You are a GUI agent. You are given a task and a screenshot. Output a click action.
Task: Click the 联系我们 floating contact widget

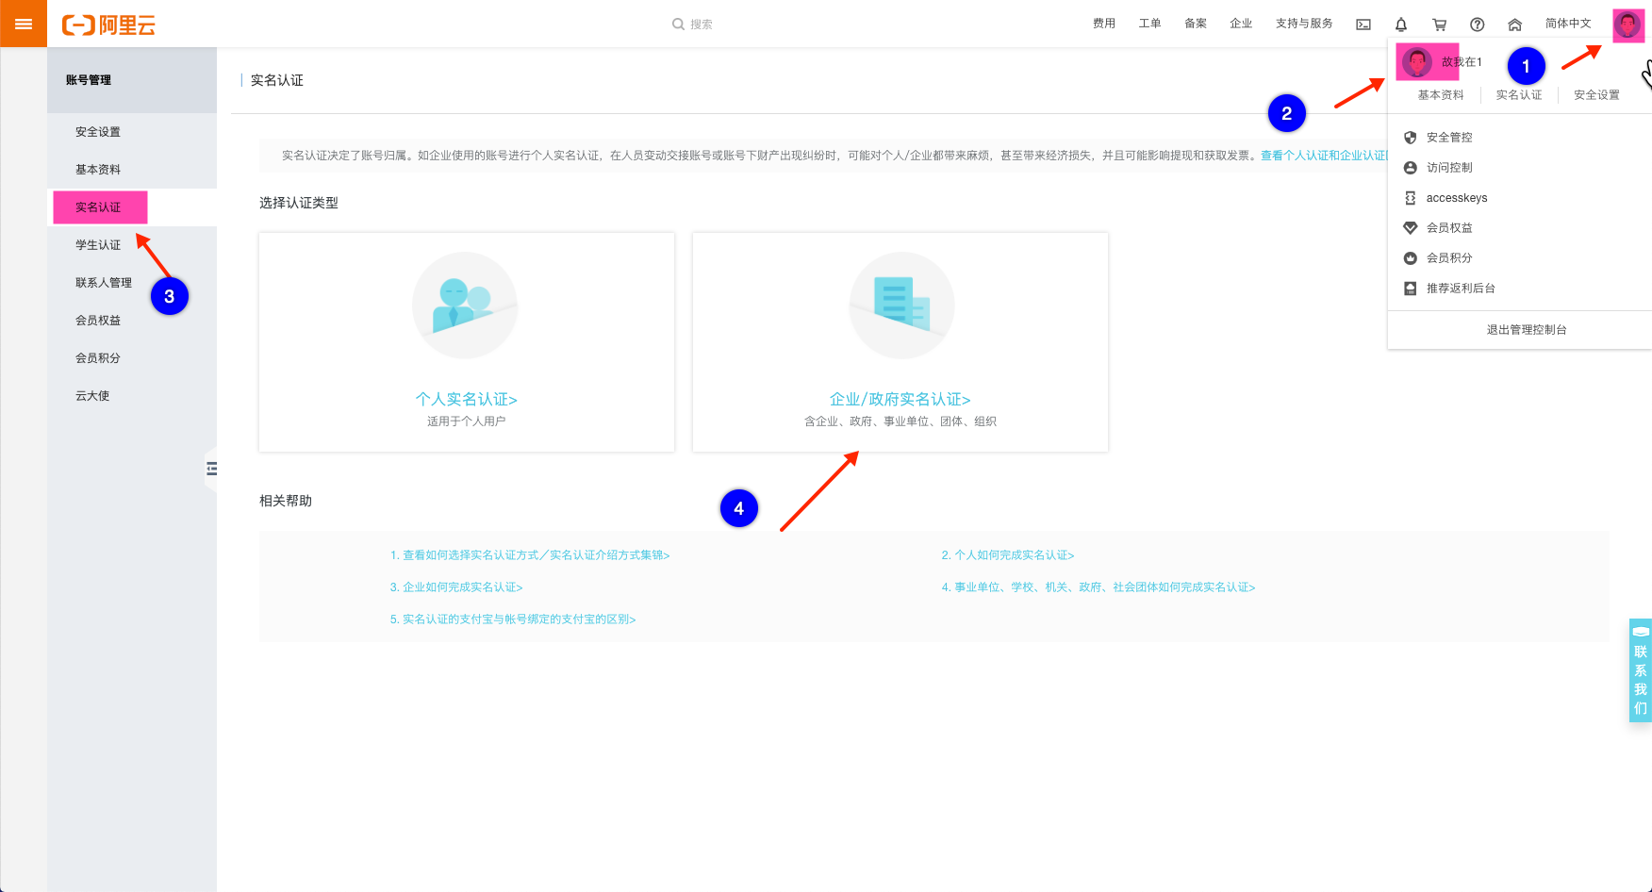[1641, 670]
